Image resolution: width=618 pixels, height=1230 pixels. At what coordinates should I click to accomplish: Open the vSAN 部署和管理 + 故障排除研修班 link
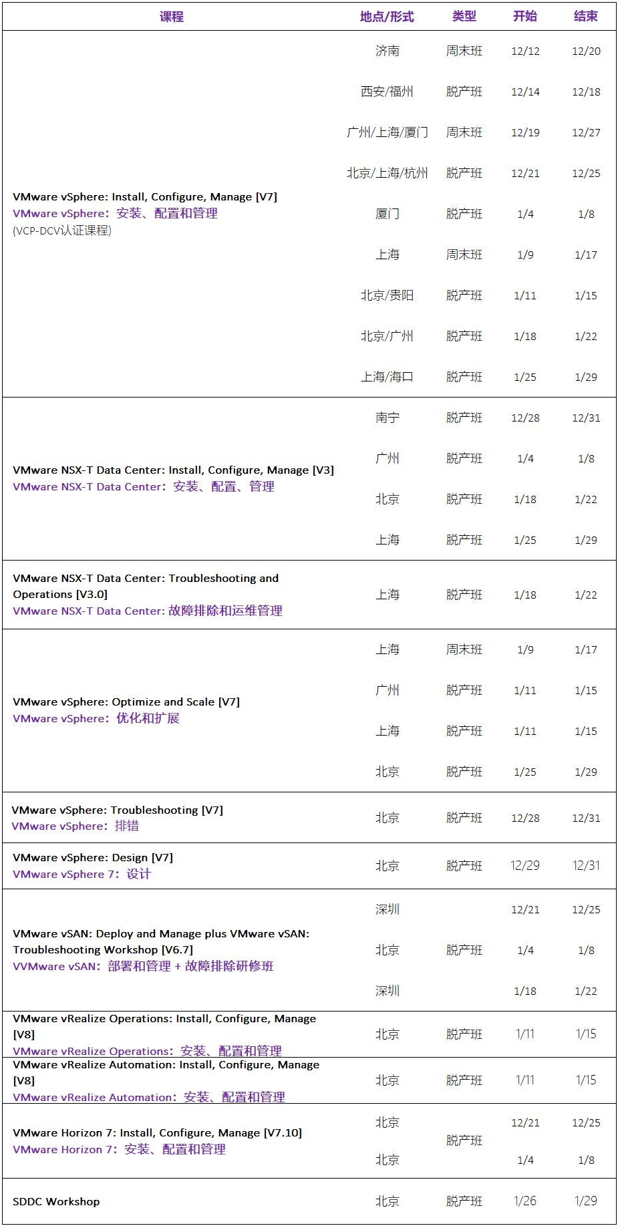[x=144, y=966]
